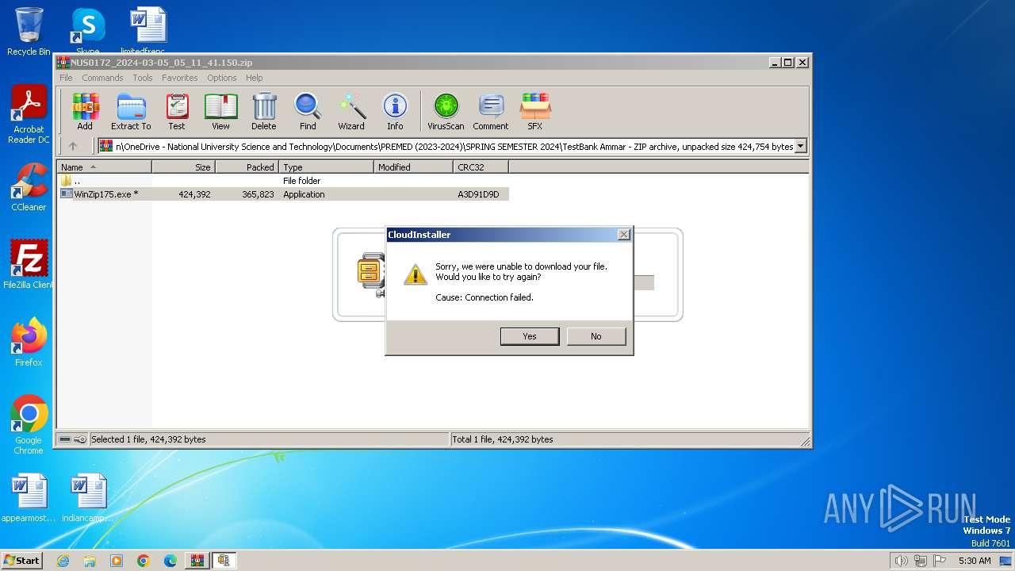Click the Delete trash icon in toolbar
This screenshot has width=1015, height=571.
[264, 111]
